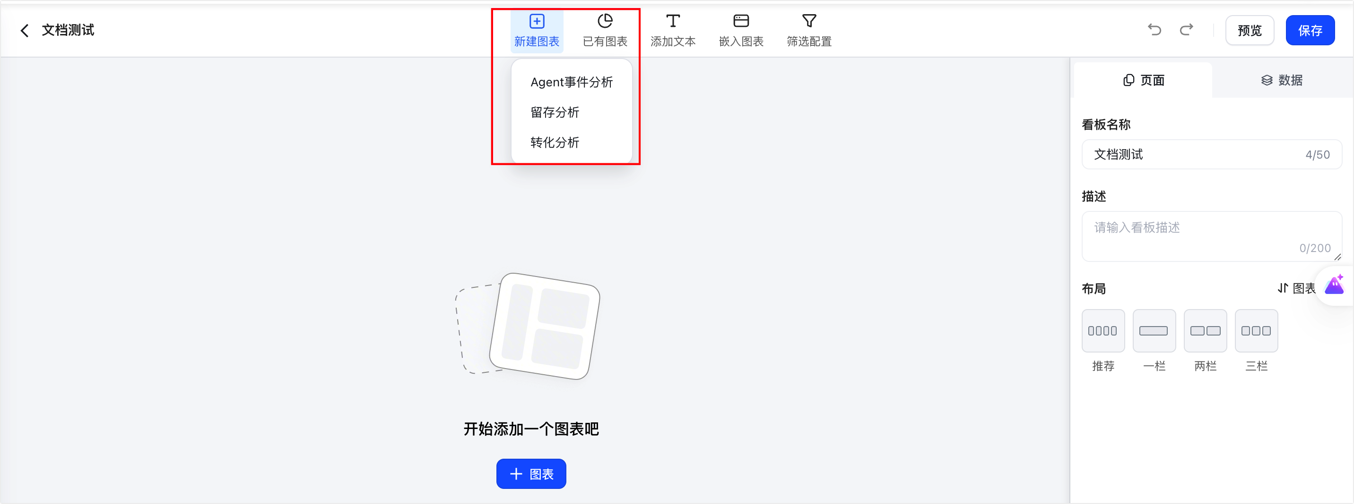1354x504 pixels.
Task: Undo the last action
Action: pos(1154,30)
